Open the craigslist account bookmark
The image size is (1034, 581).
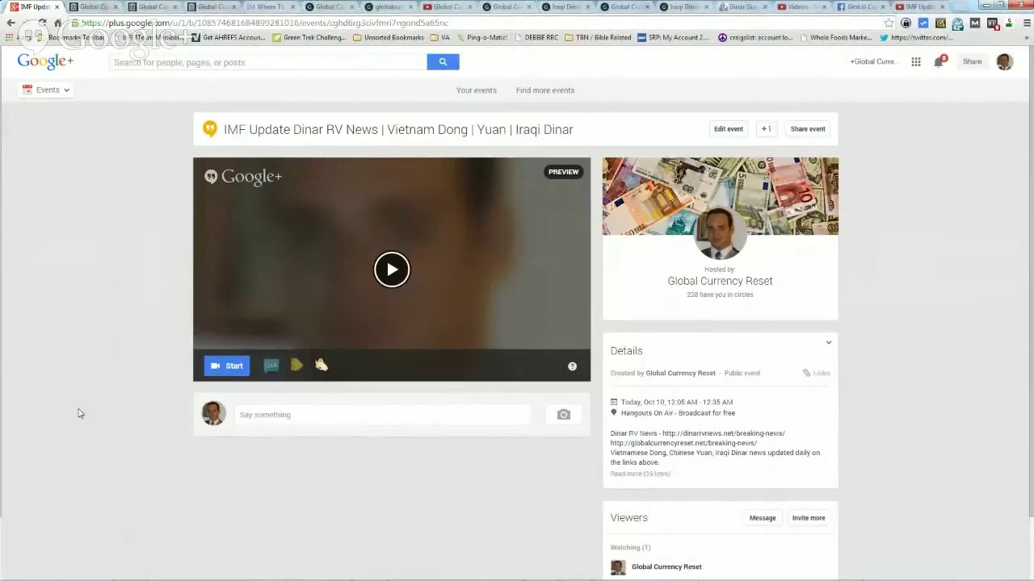click(755, 37)
